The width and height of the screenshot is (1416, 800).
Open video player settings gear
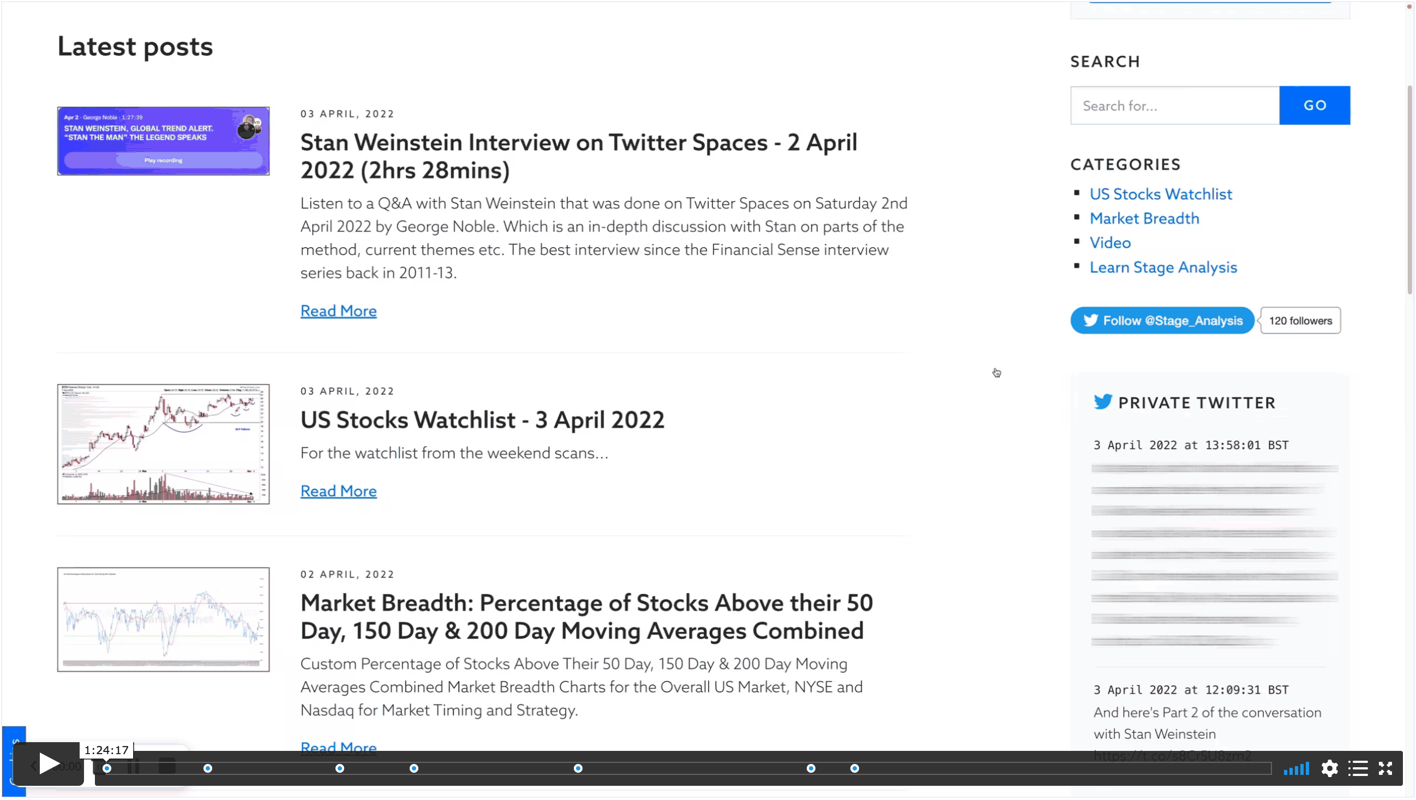click(1329, 769)
